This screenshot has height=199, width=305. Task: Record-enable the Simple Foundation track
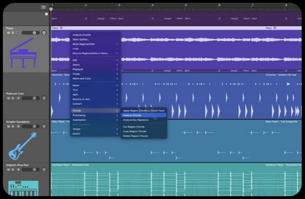tap(18, 126)
